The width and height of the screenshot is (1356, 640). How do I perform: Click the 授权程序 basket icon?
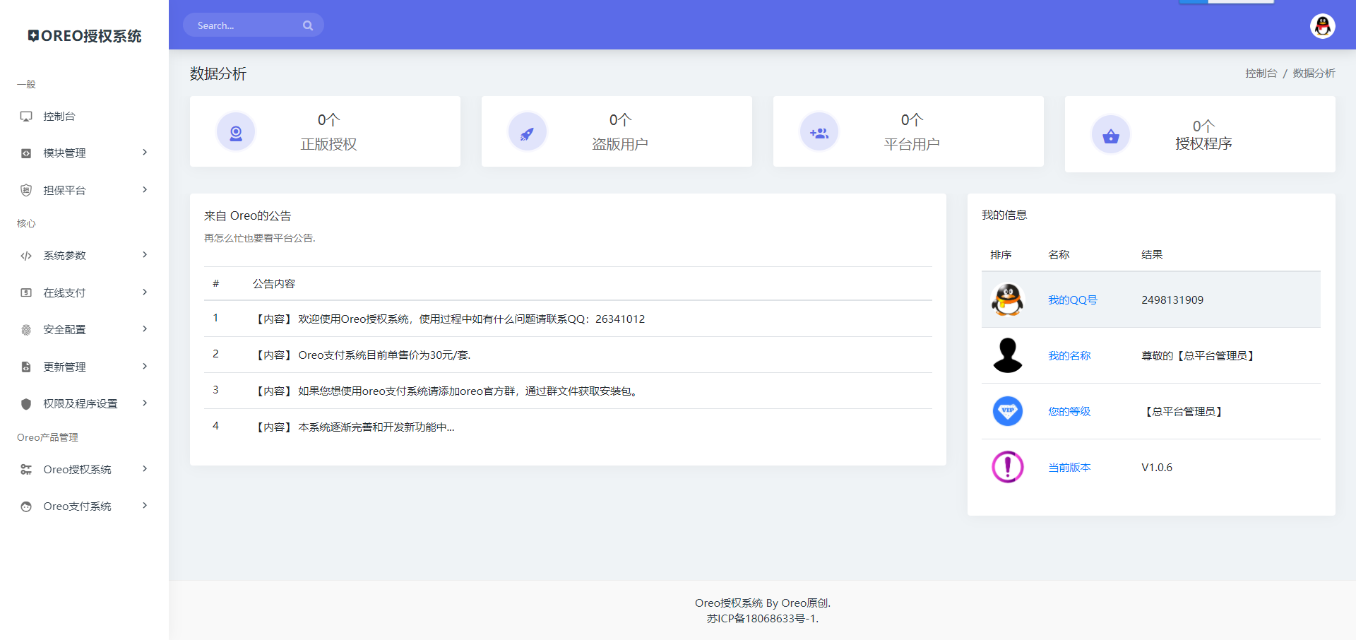click(x=1111, y=135)
